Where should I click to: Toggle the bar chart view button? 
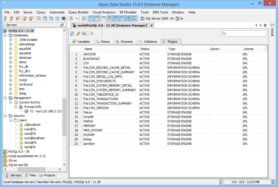pos(134,18)
